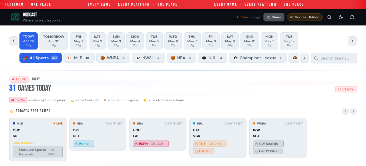The image size is (366, 166).
Task: Select Sun May 3 date tab
Action: pyautogui.click(x=116, y=41)
